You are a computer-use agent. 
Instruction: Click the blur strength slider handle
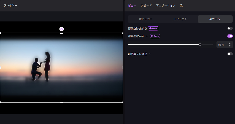pos(200,45)
